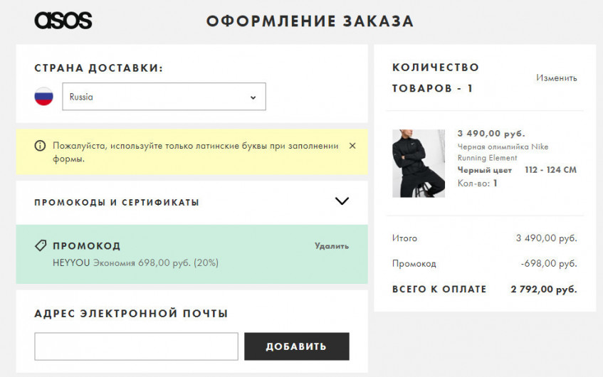Open the Russia delivery country dropdown

164,97
